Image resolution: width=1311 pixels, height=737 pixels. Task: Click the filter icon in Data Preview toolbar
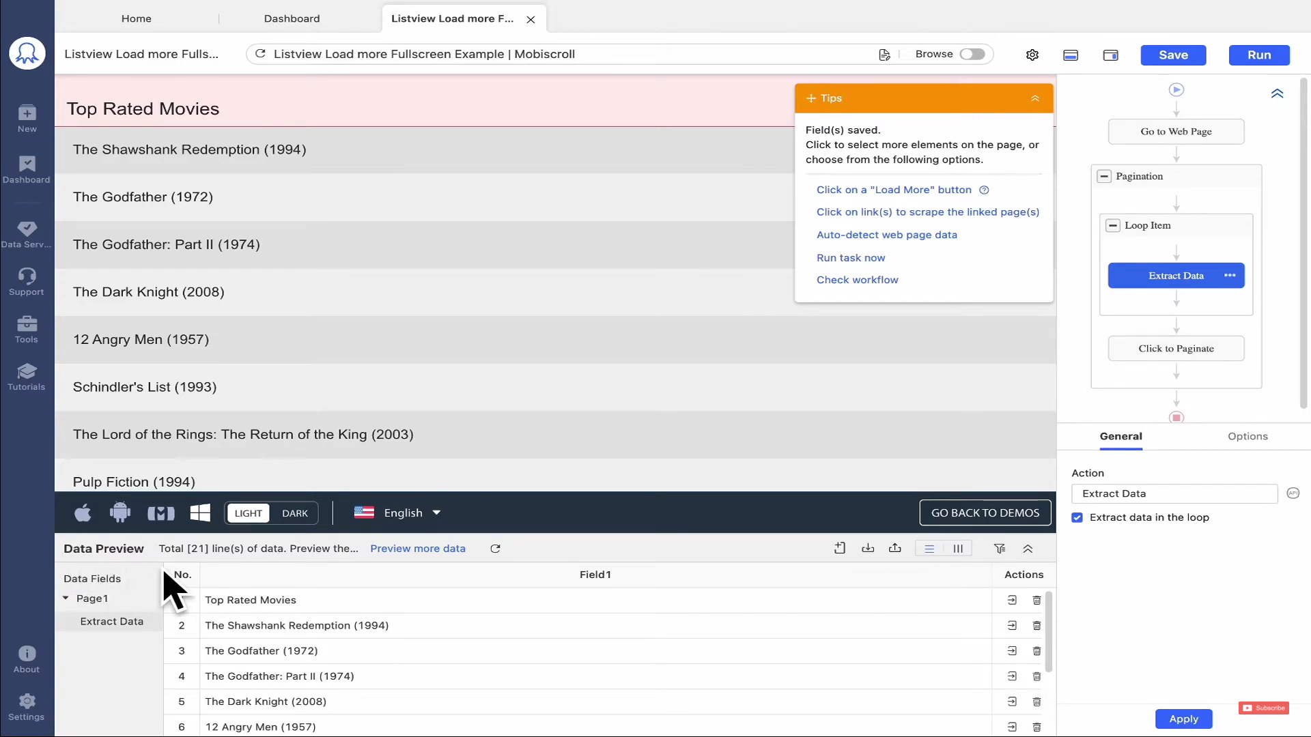pos(1000,549)
